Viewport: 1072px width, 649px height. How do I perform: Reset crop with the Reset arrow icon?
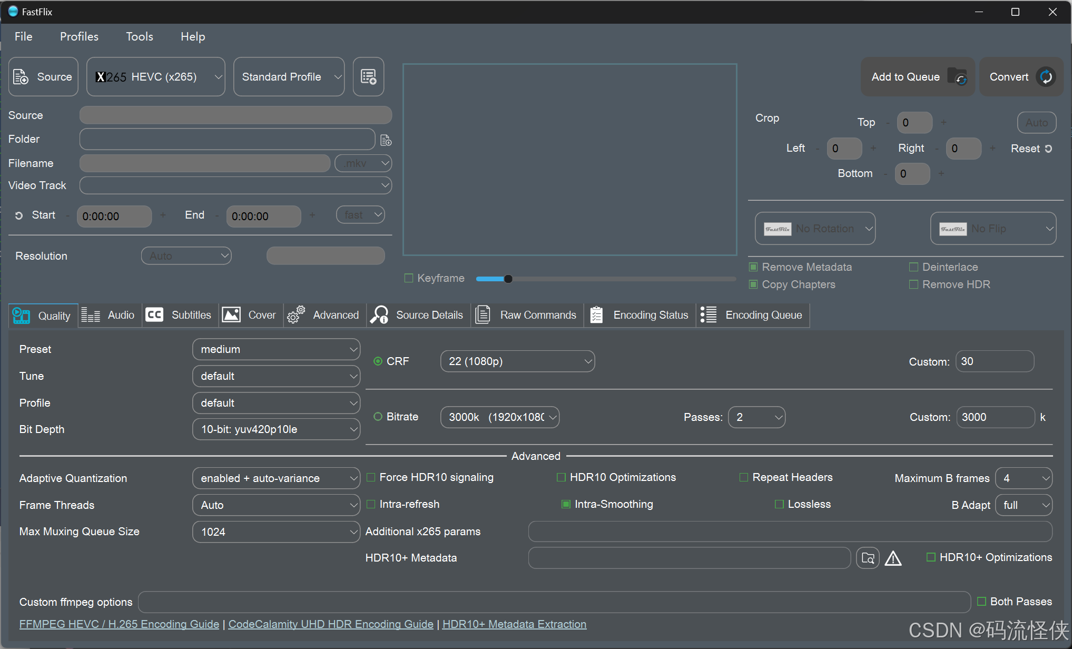(x=1048, y=149)
